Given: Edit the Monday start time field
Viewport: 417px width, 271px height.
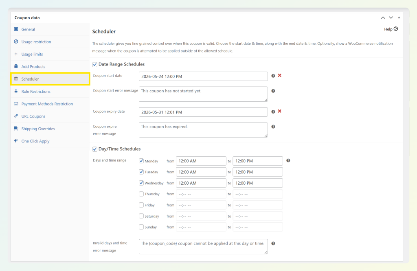Looking at the screenshot, I should pyautogui.click(x=201, y=161).
